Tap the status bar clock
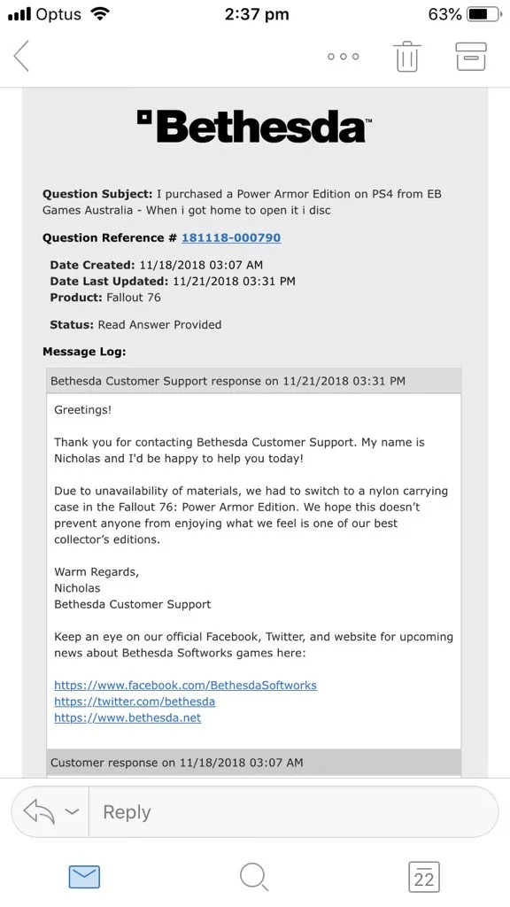 (256, 14)
